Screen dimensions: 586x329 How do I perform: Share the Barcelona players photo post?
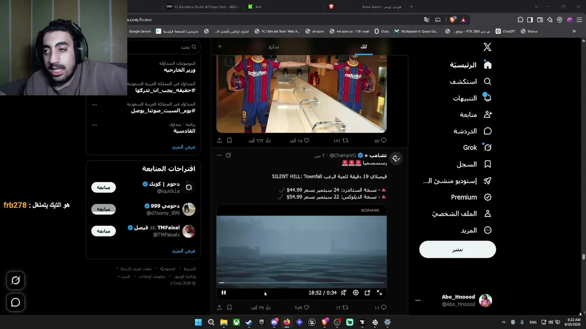(219, 141)
